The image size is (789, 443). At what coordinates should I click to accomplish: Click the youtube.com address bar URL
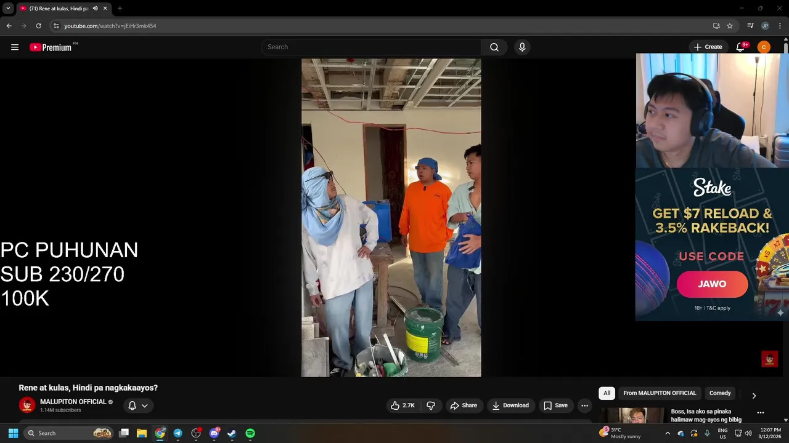tap(110, 26)
